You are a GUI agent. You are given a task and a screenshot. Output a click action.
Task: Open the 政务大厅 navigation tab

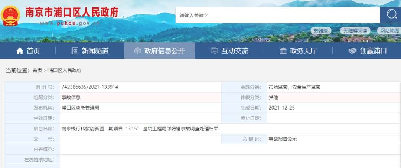(298, 51)
